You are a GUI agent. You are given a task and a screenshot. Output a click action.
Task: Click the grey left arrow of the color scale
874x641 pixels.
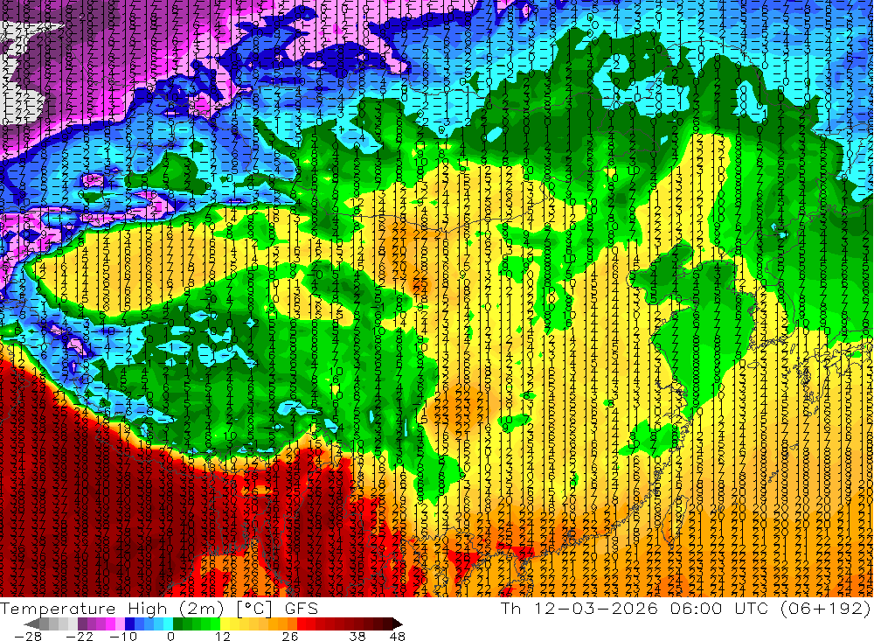coord(31,624)
